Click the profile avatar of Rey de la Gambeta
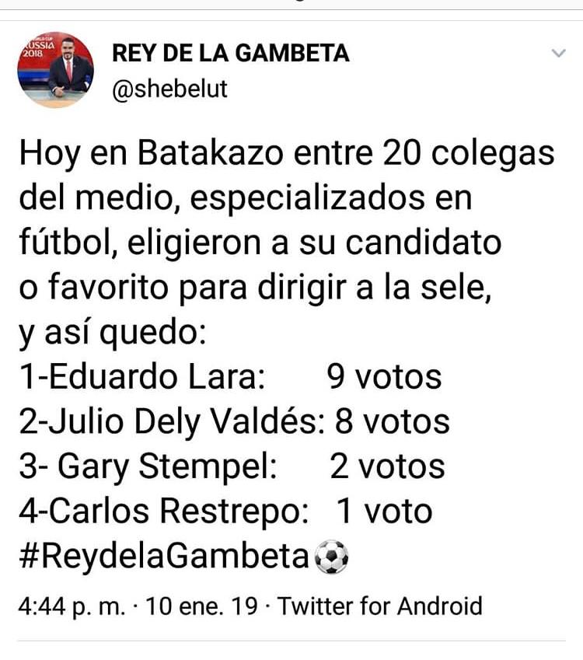The width and height of the screenshot is (583, 660). [55, 71]
